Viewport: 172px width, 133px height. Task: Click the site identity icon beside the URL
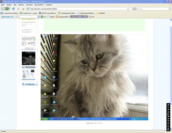coord(28,9)
